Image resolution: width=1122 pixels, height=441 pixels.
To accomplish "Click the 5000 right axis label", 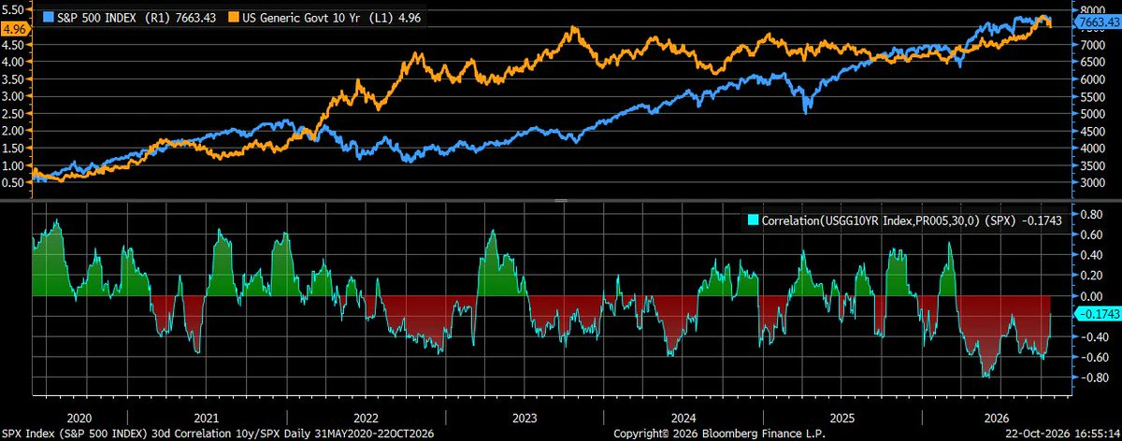I will 1092,114.
